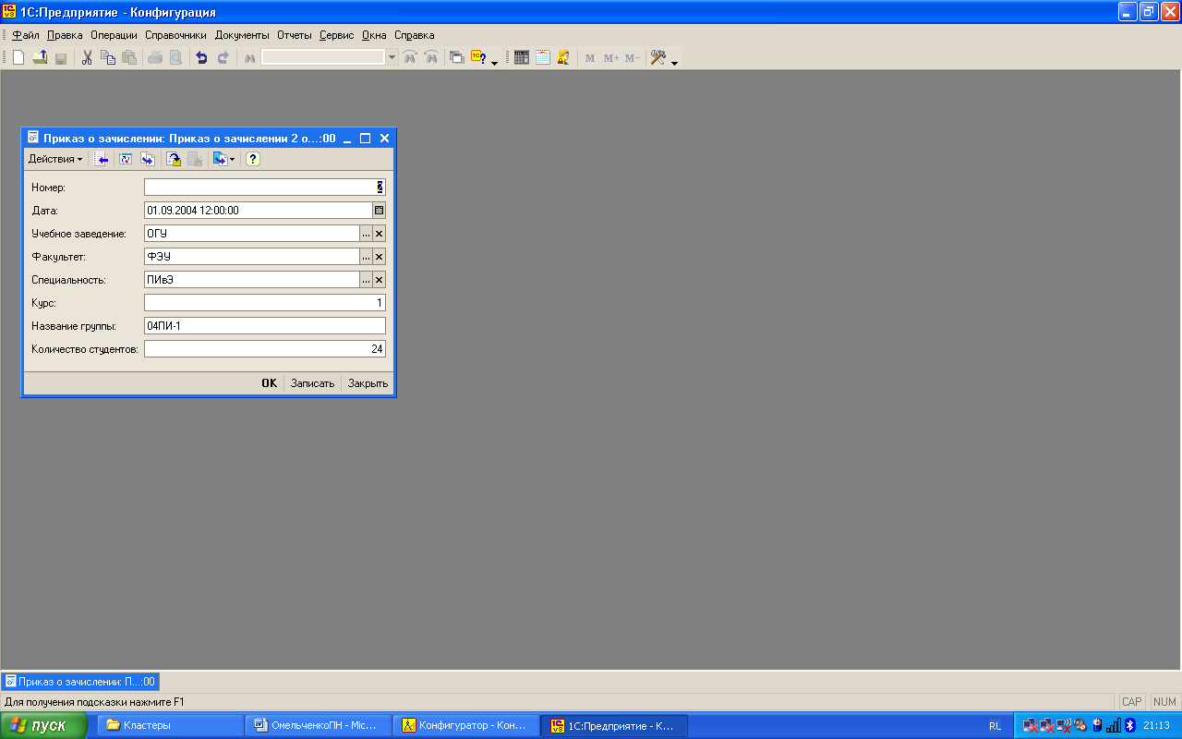The height and width of the screenshot is (739, 1182).
Task: Click the M+ memory add button
Action: [x=611, y=57]
